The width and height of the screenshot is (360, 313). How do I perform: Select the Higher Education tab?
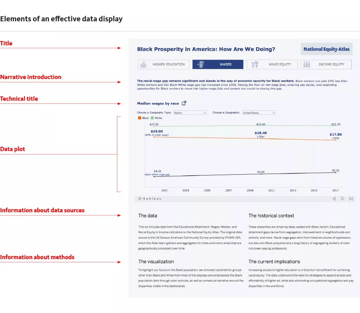click(163, 64)
